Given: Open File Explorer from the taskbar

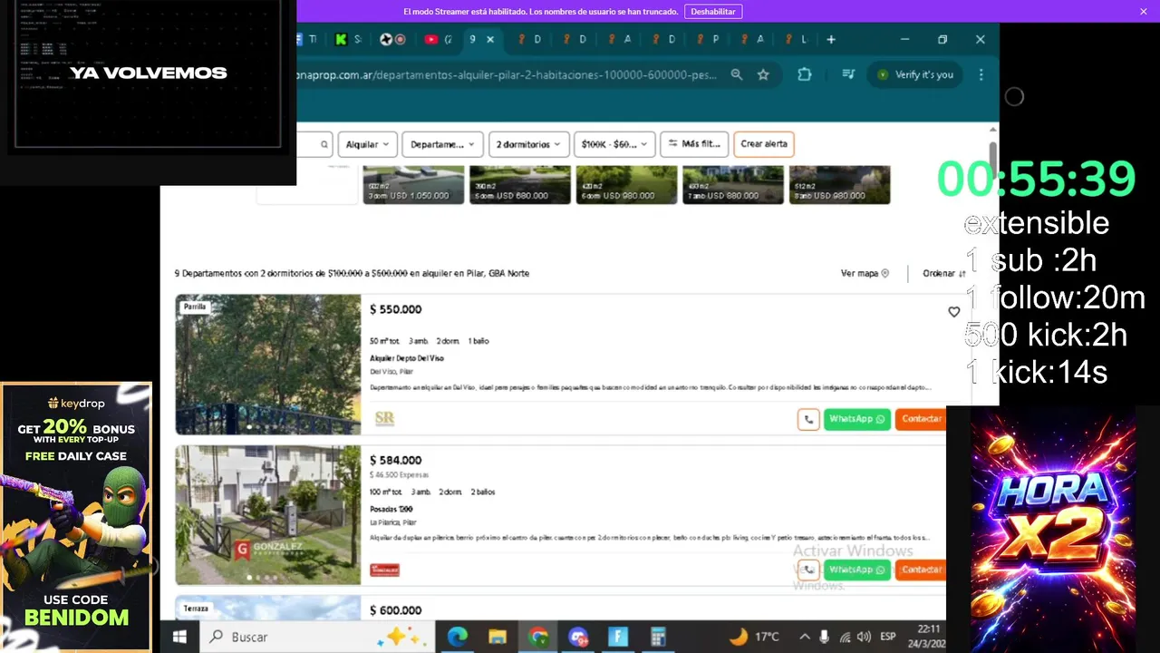Looking at the screenshot, I should coord(498,637).
